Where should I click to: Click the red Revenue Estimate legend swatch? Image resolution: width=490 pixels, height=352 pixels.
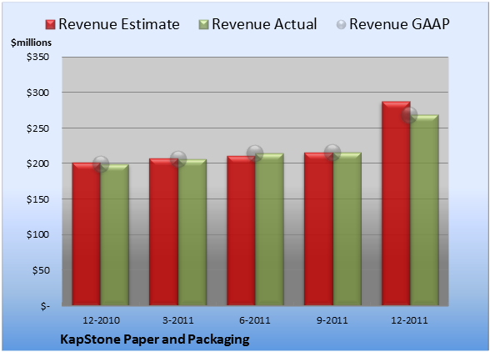coord(50,25)
